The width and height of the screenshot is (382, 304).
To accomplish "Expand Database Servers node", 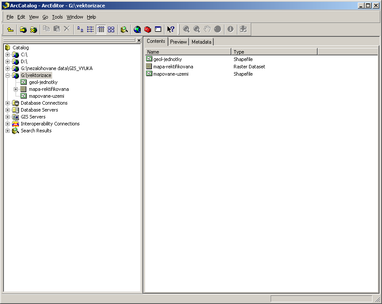I will click(x=7, y=110).
